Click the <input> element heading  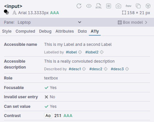(13, 6)
